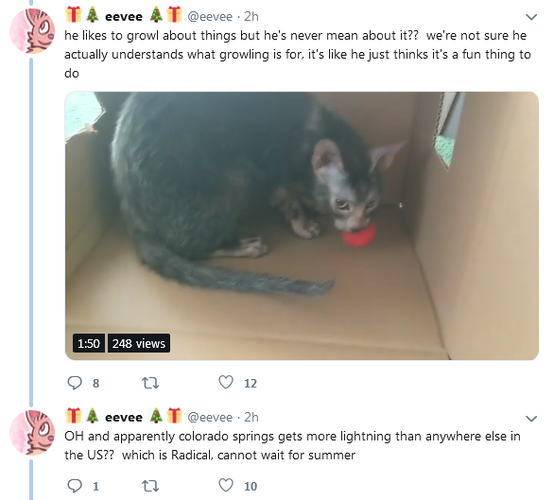Open the eevee display name on first tweet
Viewport: 554px width, 500px height.
(124, 16)
